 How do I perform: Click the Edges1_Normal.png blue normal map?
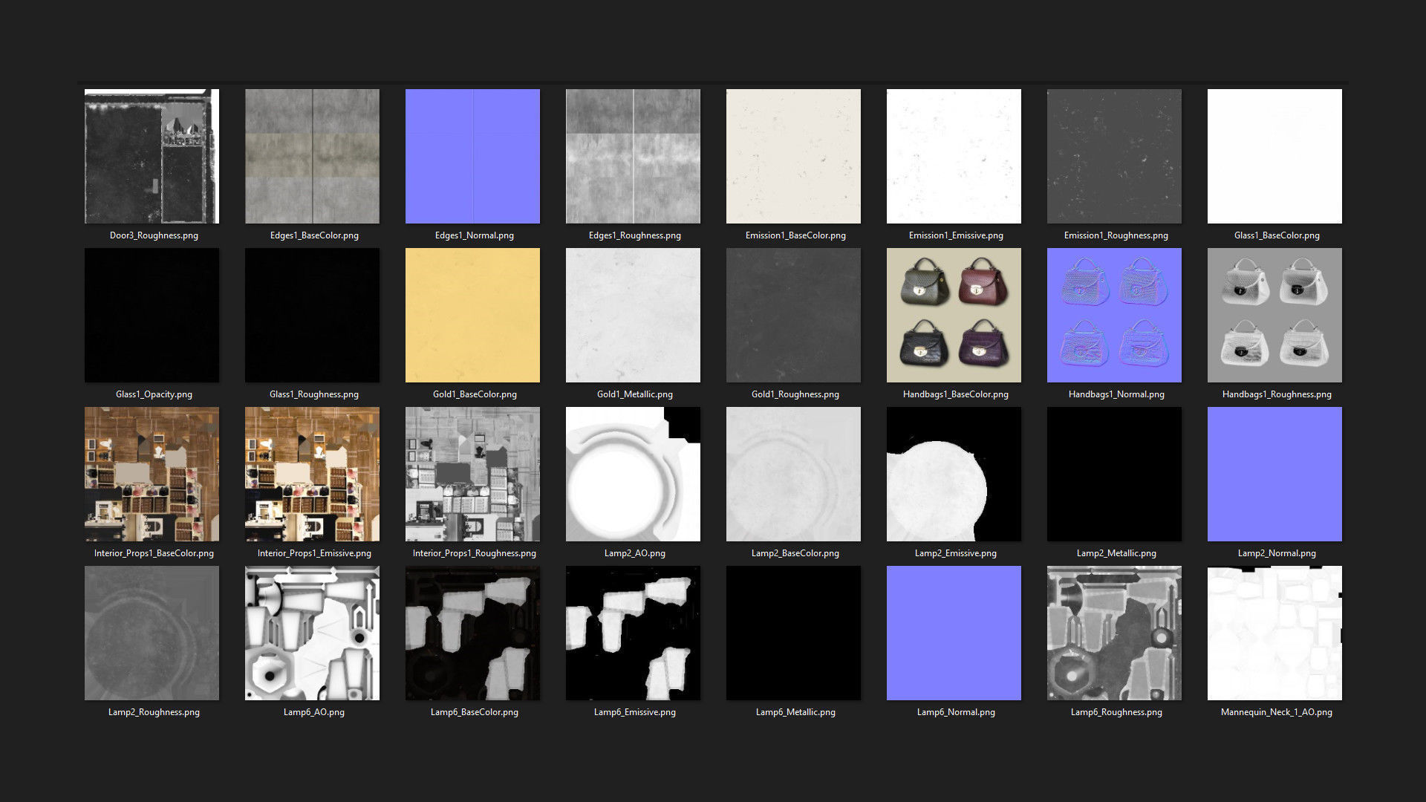pos(472,156)
